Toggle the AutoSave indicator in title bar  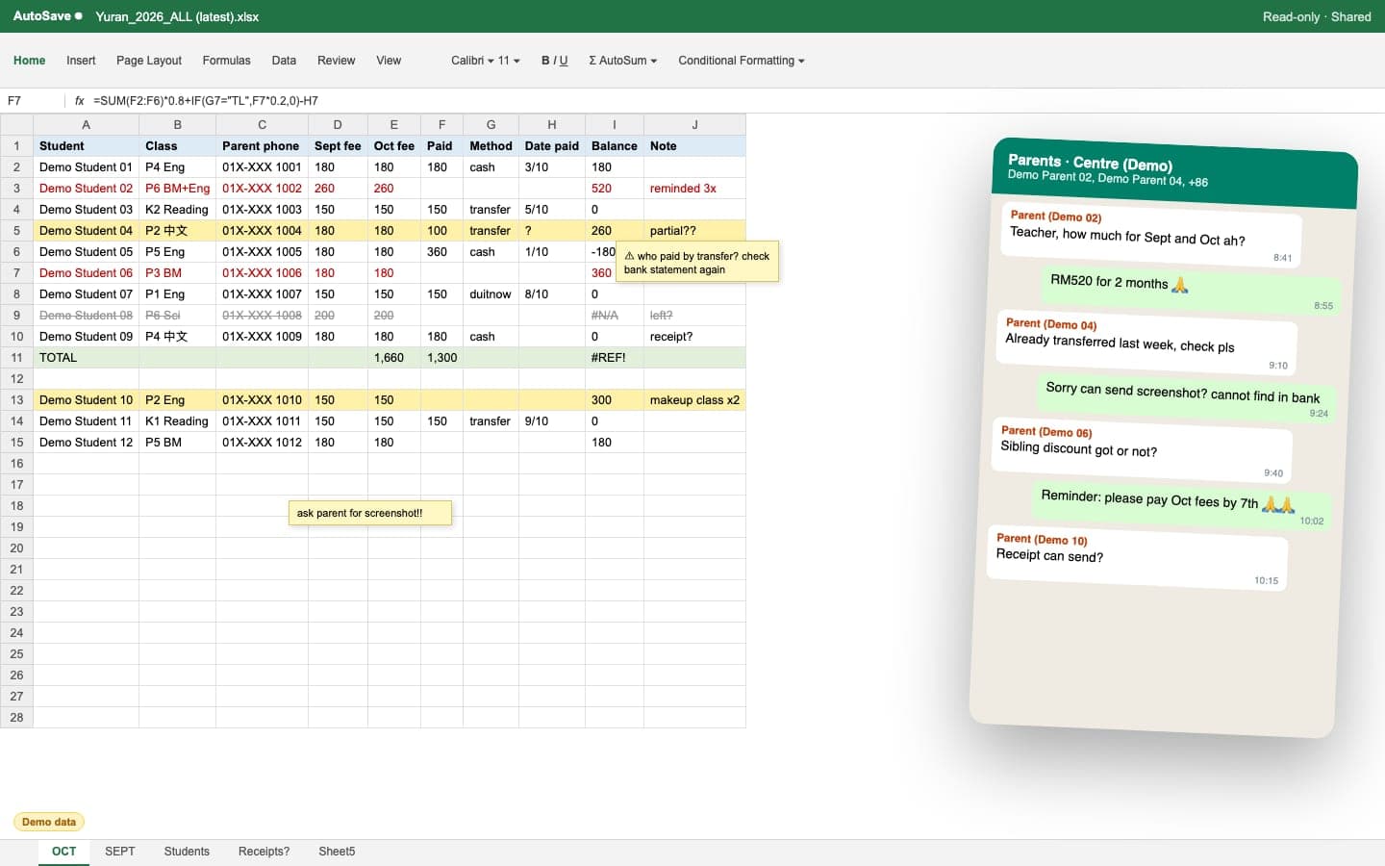coord(47,16)
